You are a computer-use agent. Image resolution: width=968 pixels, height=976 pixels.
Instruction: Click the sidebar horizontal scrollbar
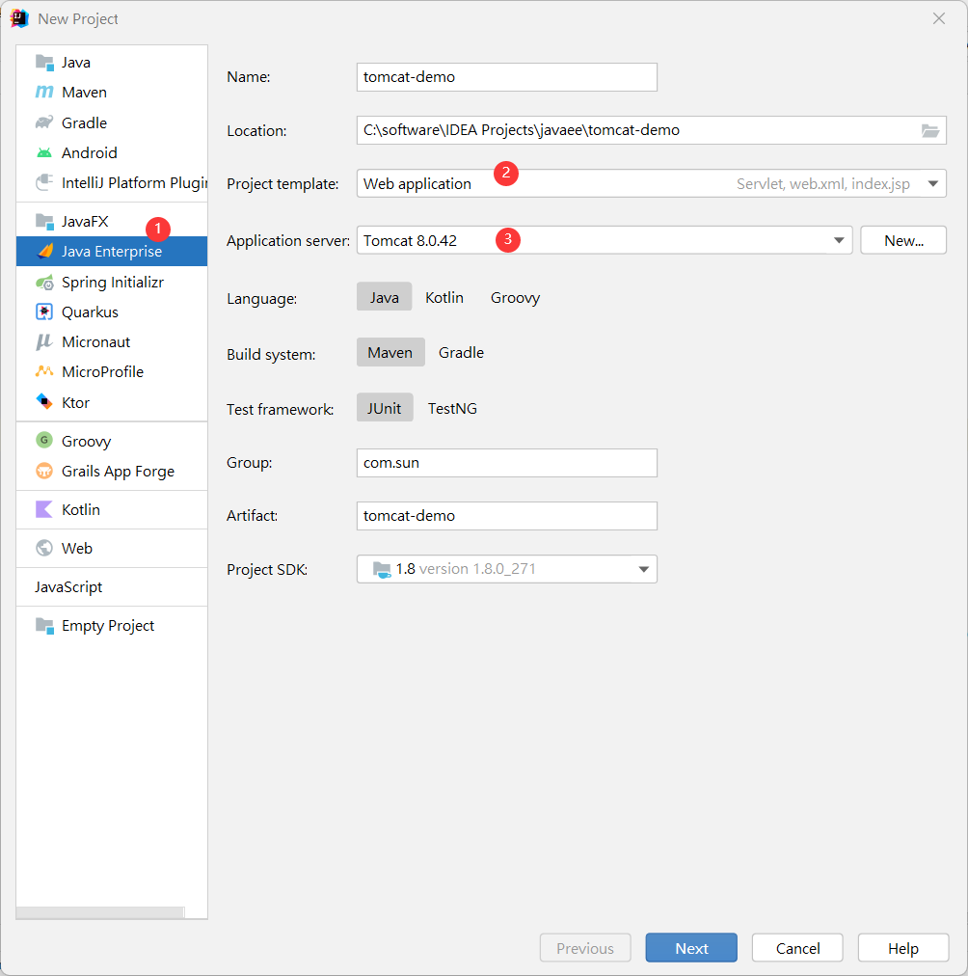(x=100, y=912)
